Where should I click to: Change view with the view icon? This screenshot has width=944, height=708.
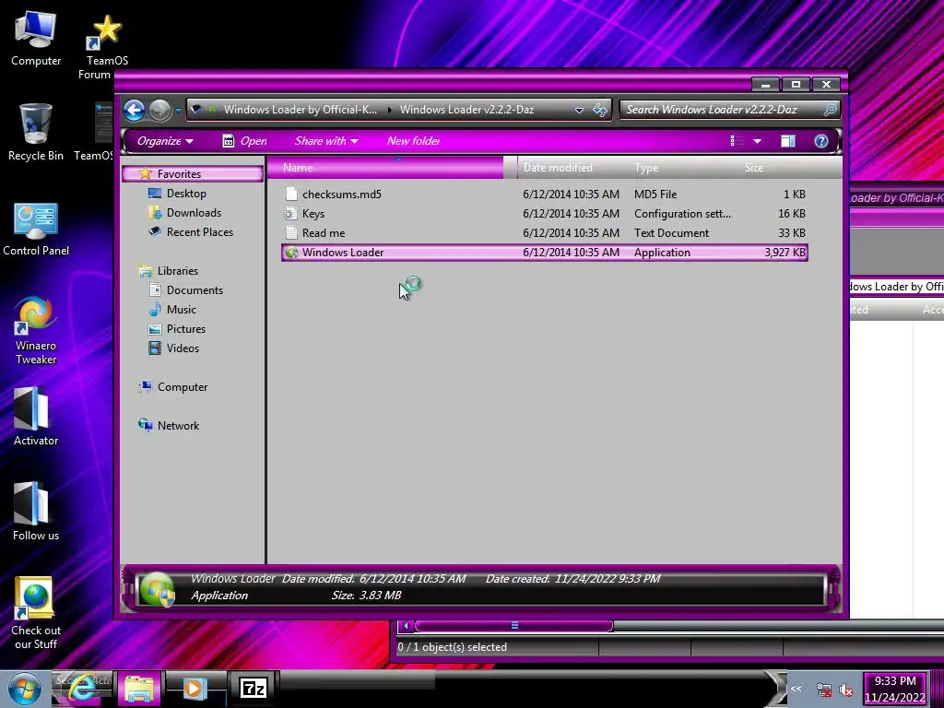tap(737, 141)
